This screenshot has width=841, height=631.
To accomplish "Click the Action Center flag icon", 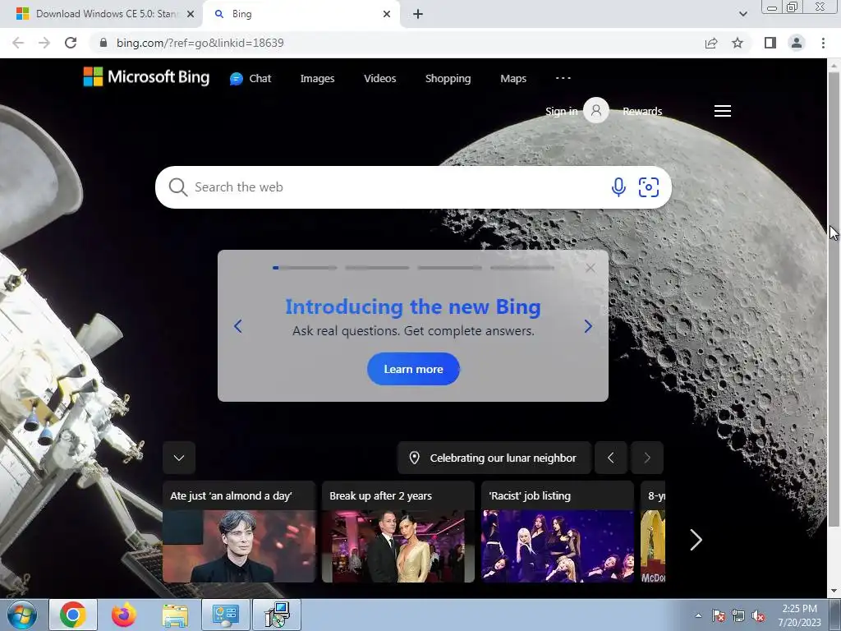I will pos(718,615).
